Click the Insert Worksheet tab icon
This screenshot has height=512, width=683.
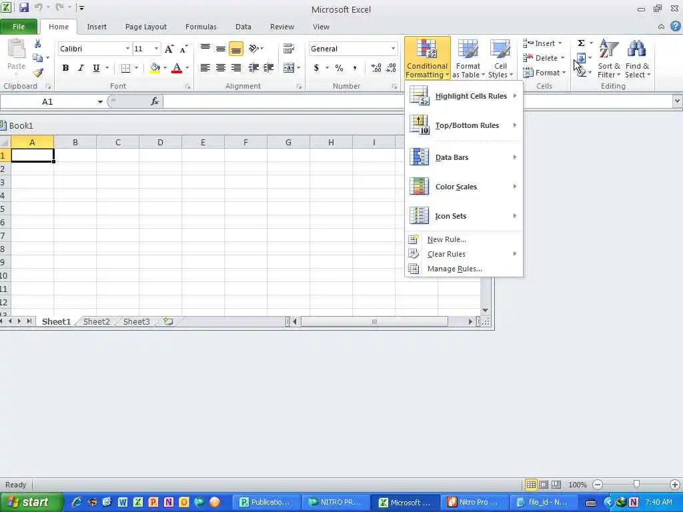coord(168,321)
